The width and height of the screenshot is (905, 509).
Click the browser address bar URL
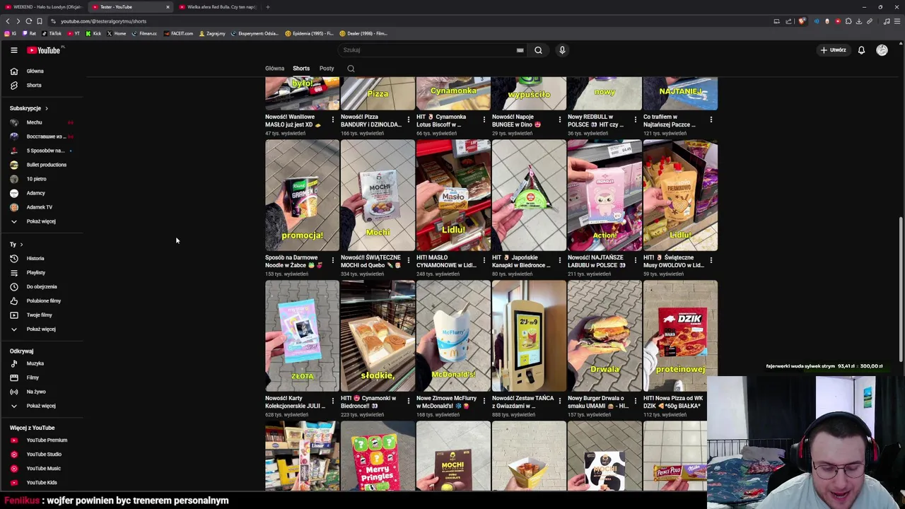tap(103, 21)
